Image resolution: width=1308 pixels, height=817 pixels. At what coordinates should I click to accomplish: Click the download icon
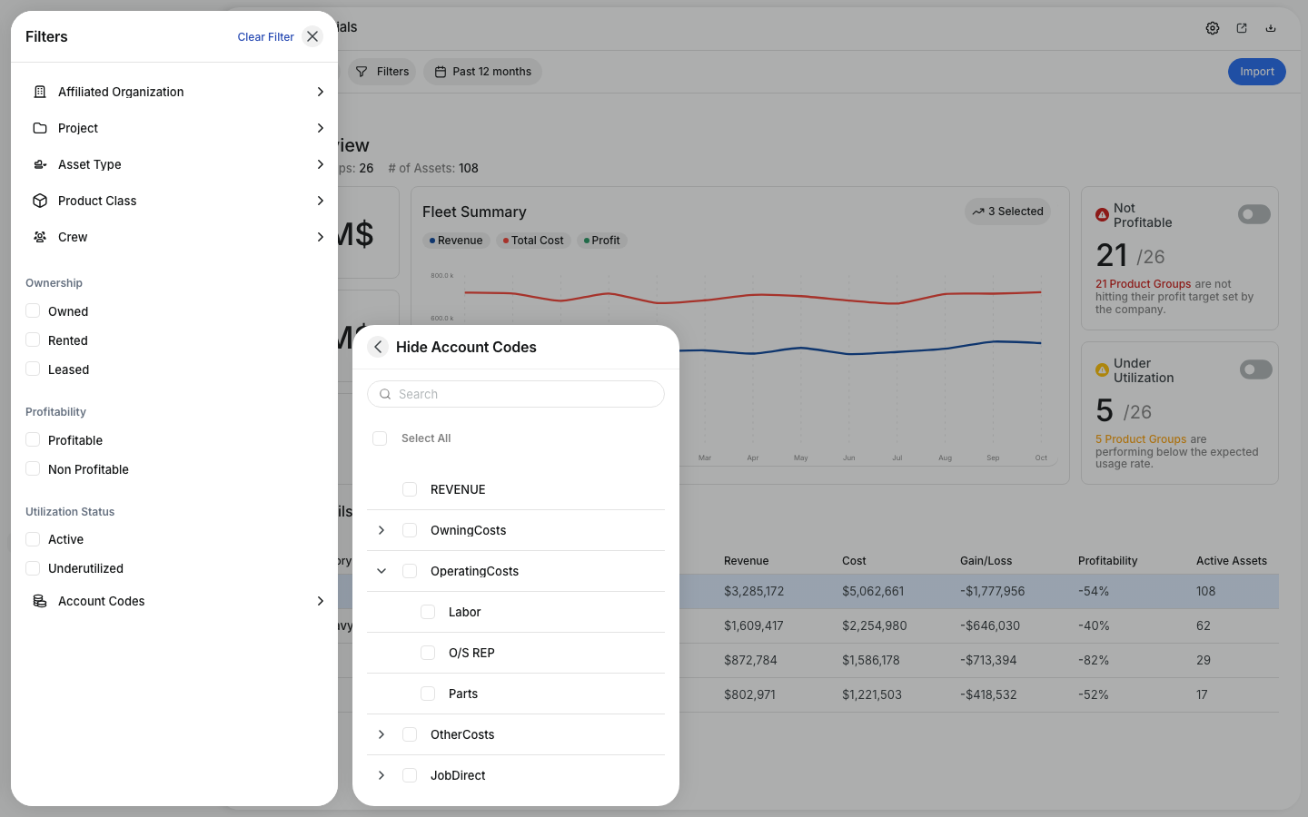(1271, 28)
